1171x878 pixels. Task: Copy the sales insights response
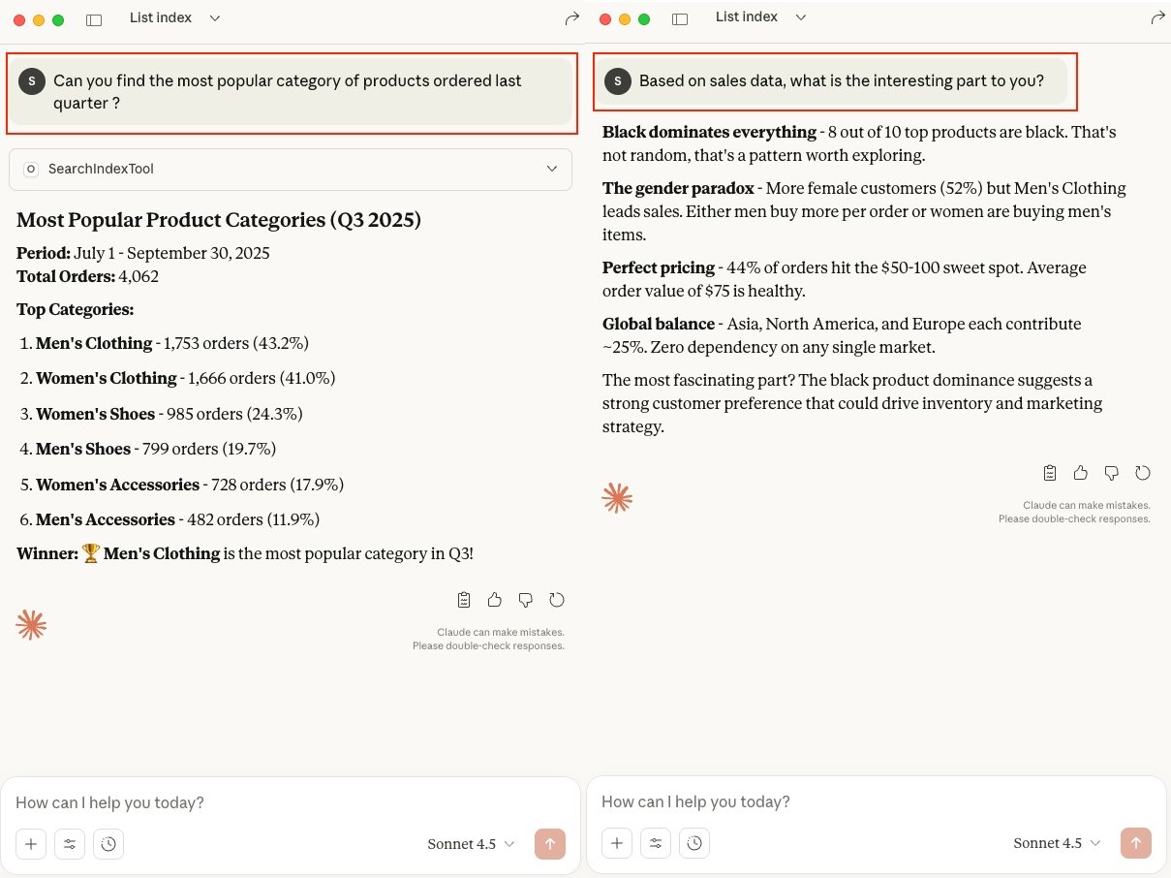(1050, 473)
